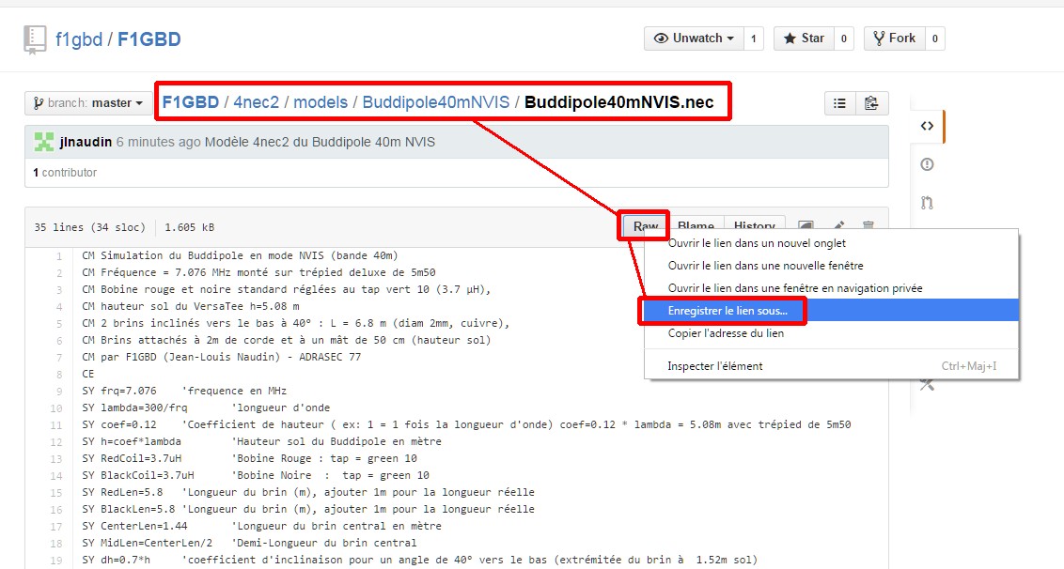Fork the repository with Fork button
Screen dimensions: 1064x569
click(x=895, y=38)
